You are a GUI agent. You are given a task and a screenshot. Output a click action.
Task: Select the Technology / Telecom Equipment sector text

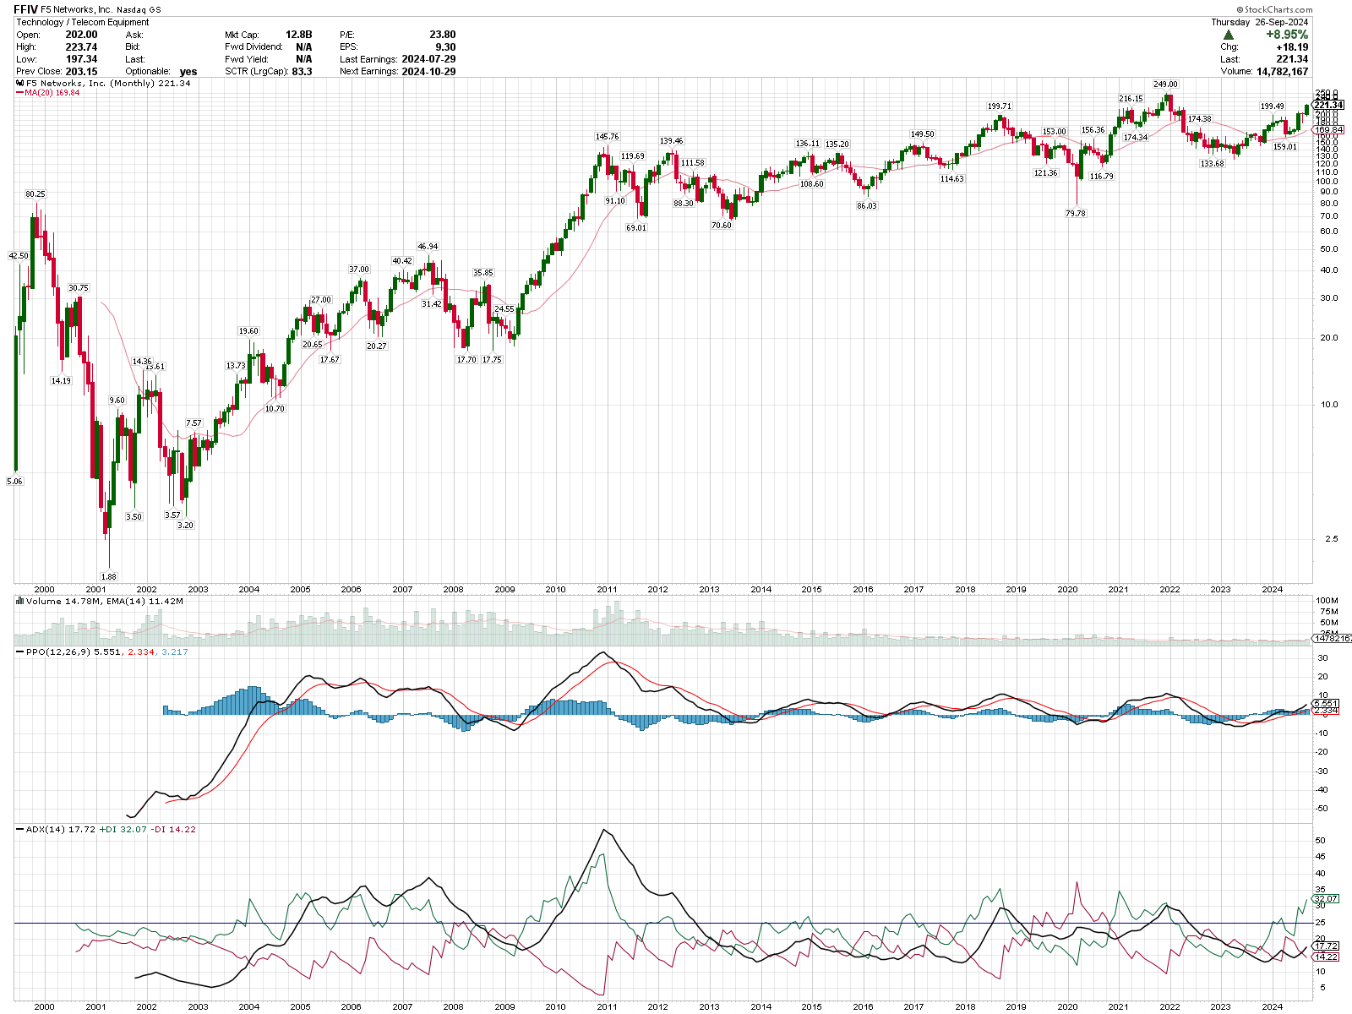click(83, 22)
